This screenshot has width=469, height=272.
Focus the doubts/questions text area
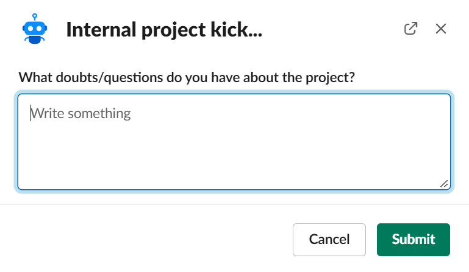click(x=234, y=142)
